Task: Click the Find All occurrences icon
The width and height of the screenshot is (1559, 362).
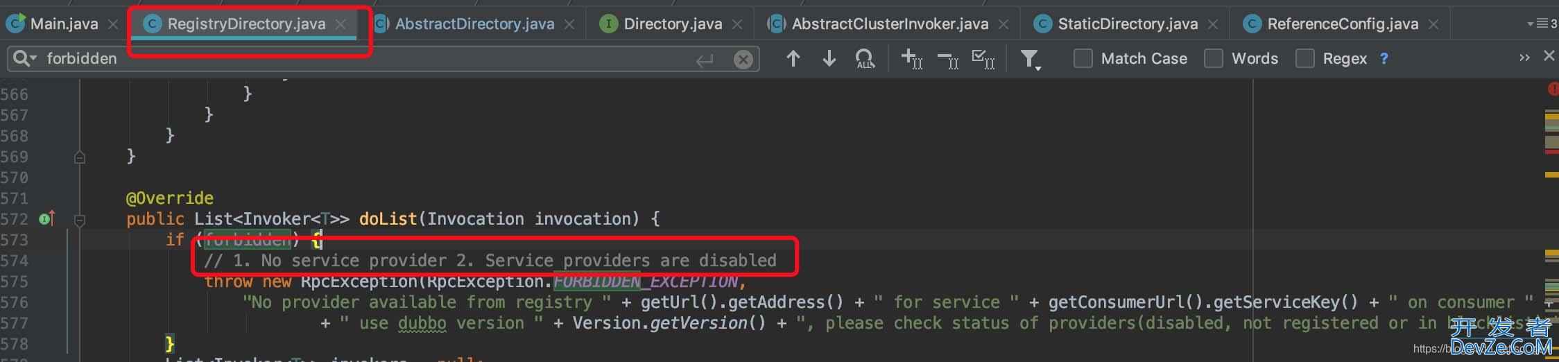Action: (x=865, y=59)
